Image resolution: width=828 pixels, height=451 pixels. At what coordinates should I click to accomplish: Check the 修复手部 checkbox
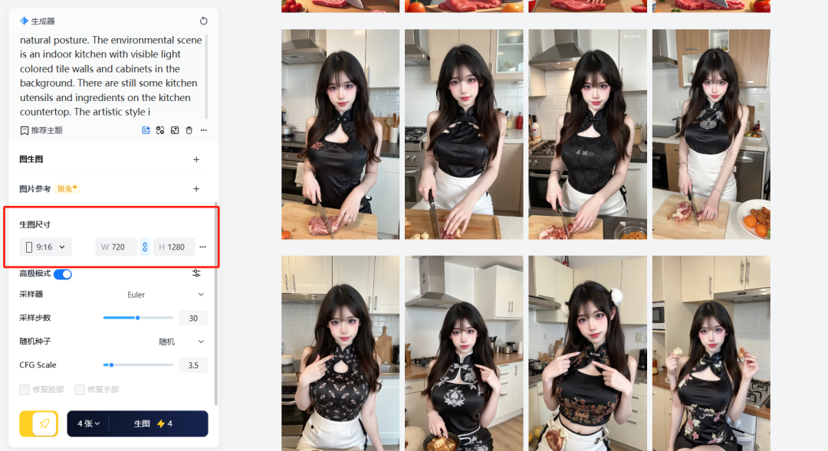80,390
